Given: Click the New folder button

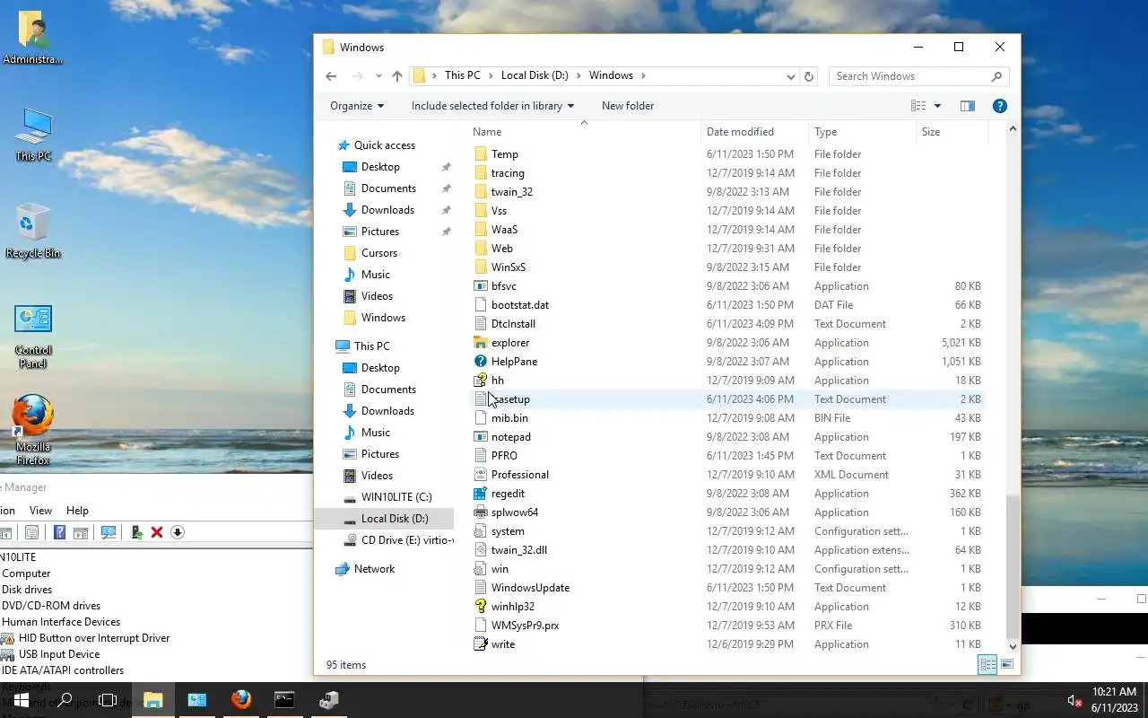Looking at the screenshot, I should pyautogui.click(x=628, y=106).
